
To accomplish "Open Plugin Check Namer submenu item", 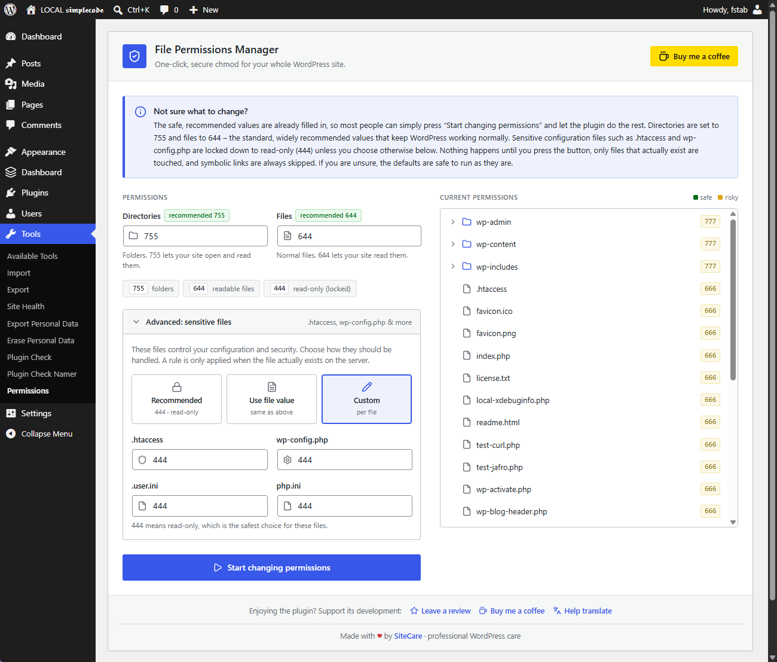I will tap(42, 374).
